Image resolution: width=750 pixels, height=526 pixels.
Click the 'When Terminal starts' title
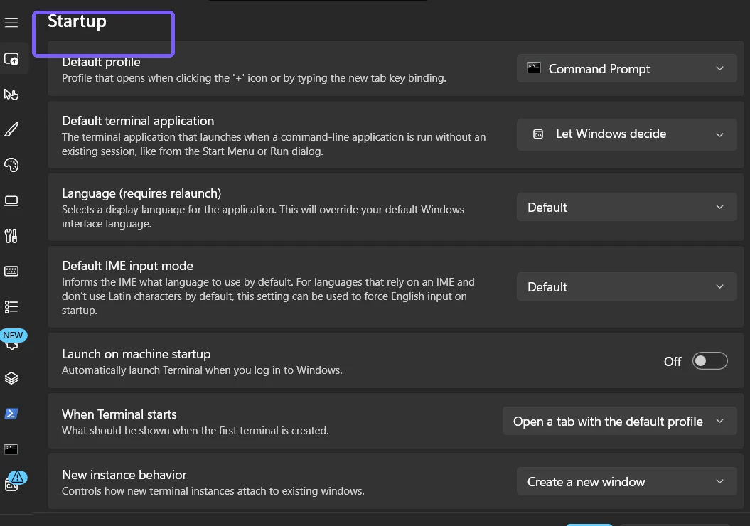(x=119, y=414)
